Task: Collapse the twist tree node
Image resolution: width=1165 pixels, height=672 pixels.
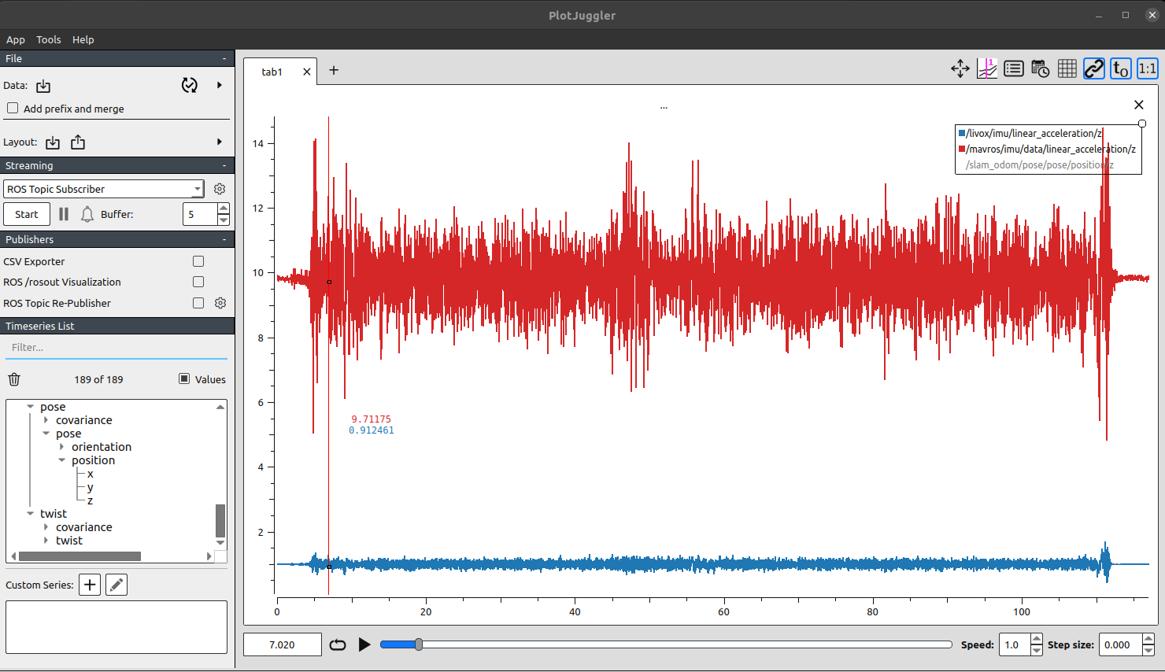Action: 30,514
